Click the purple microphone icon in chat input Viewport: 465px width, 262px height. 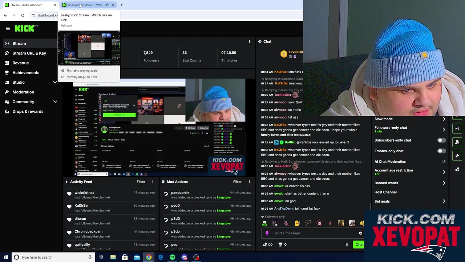pyautogui.click(x=267, y=233)
